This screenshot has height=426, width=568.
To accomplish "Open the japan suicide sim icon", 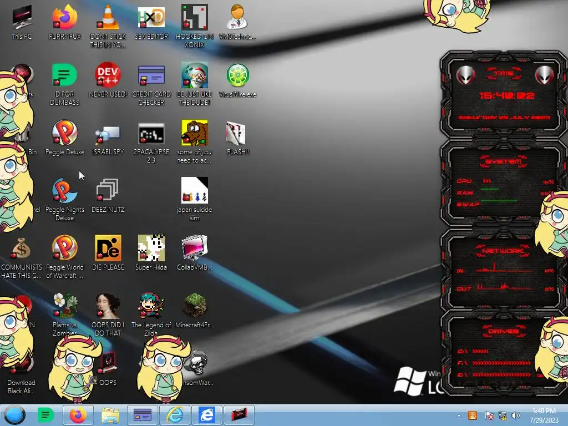I will pos(194,199).
